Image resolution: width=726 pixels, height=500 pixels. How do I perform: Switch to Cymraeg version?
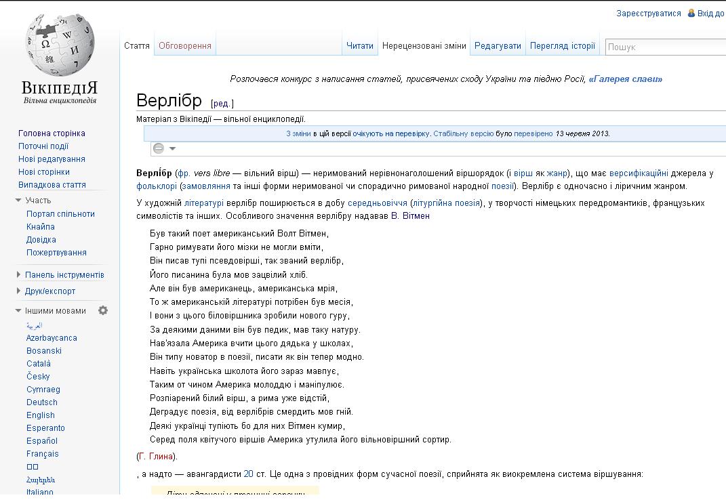(x=43, y=390)
